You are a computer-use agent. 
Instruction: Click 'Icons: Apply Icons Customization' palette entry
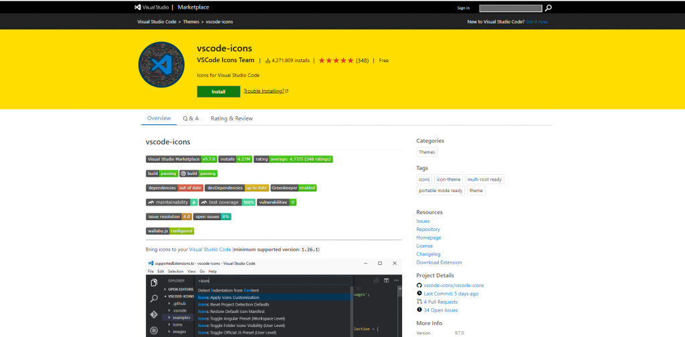pos(273,298)
